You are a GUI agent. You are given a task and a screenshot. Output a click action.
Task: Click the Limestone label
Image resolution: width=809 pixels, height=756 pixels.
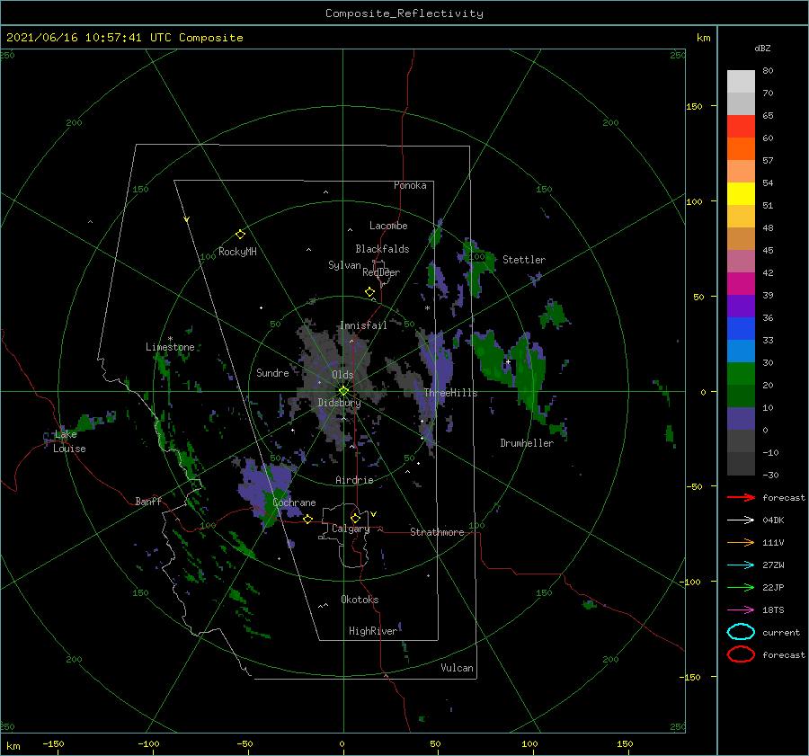pyautogui.click(x=170, y=347)
